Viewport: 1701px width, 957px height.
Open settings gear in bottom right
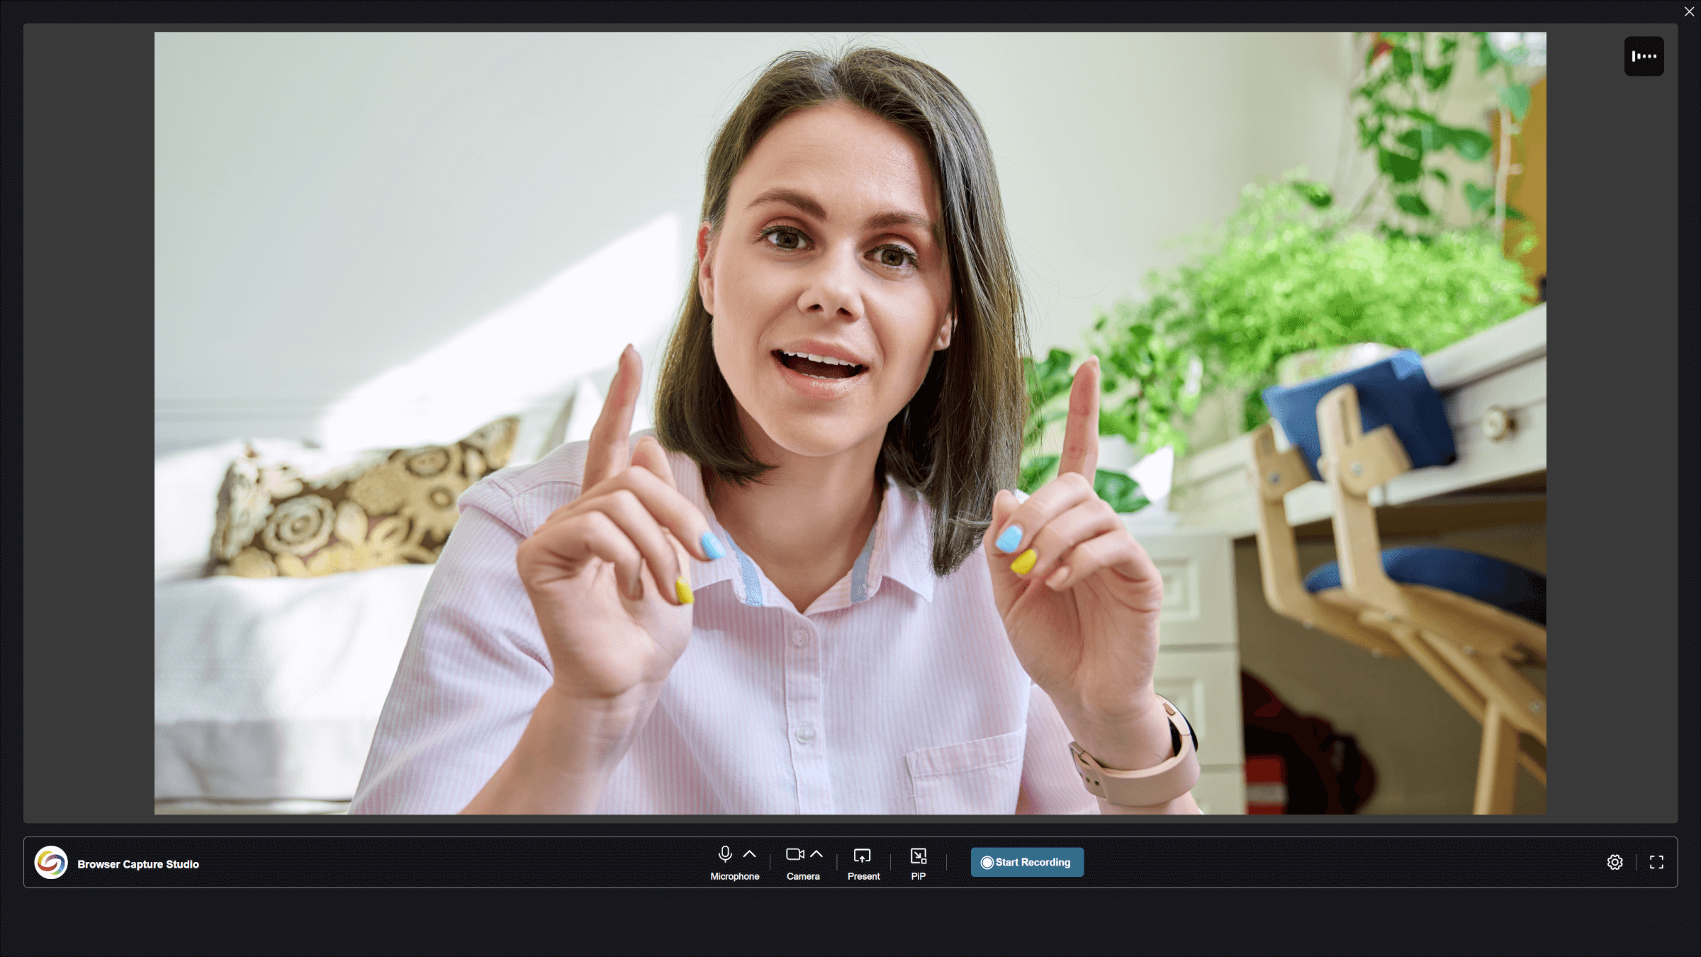[x=1616, y=862]
